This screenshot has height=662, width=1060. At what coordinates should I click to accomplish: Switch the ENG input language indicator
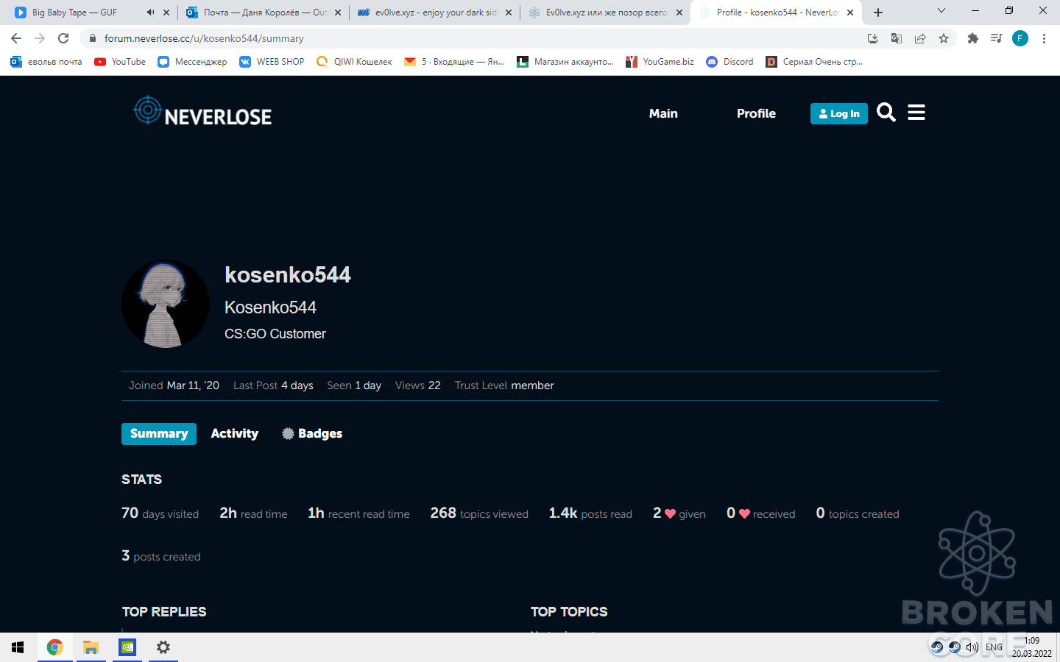pos(994,647)
